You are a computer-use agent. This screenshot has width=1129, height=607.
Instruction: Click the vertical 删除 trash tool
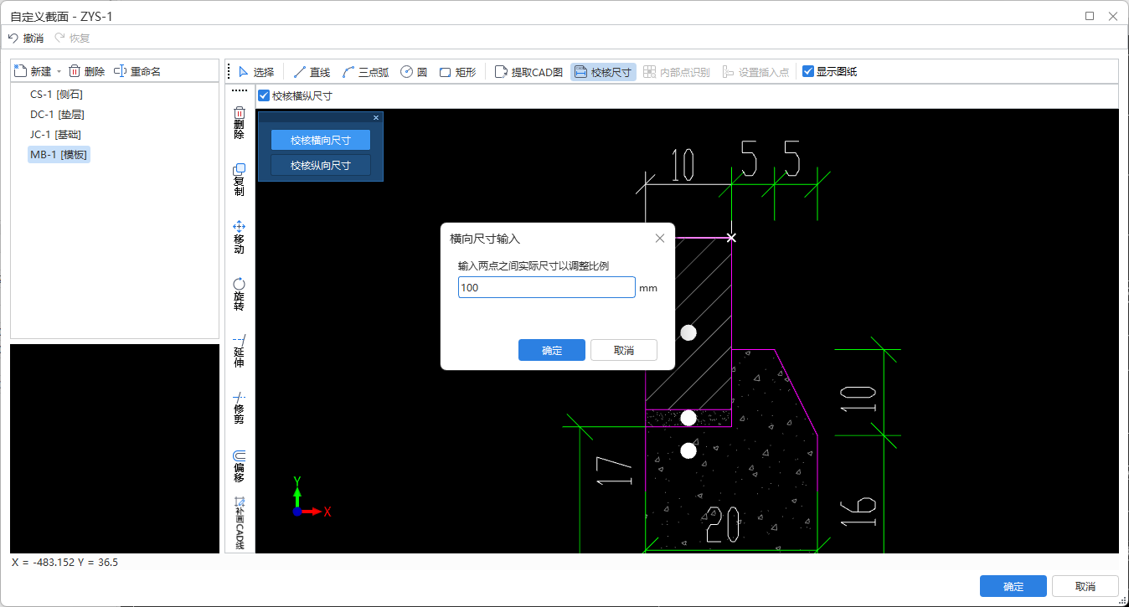[x=239, y=122]
